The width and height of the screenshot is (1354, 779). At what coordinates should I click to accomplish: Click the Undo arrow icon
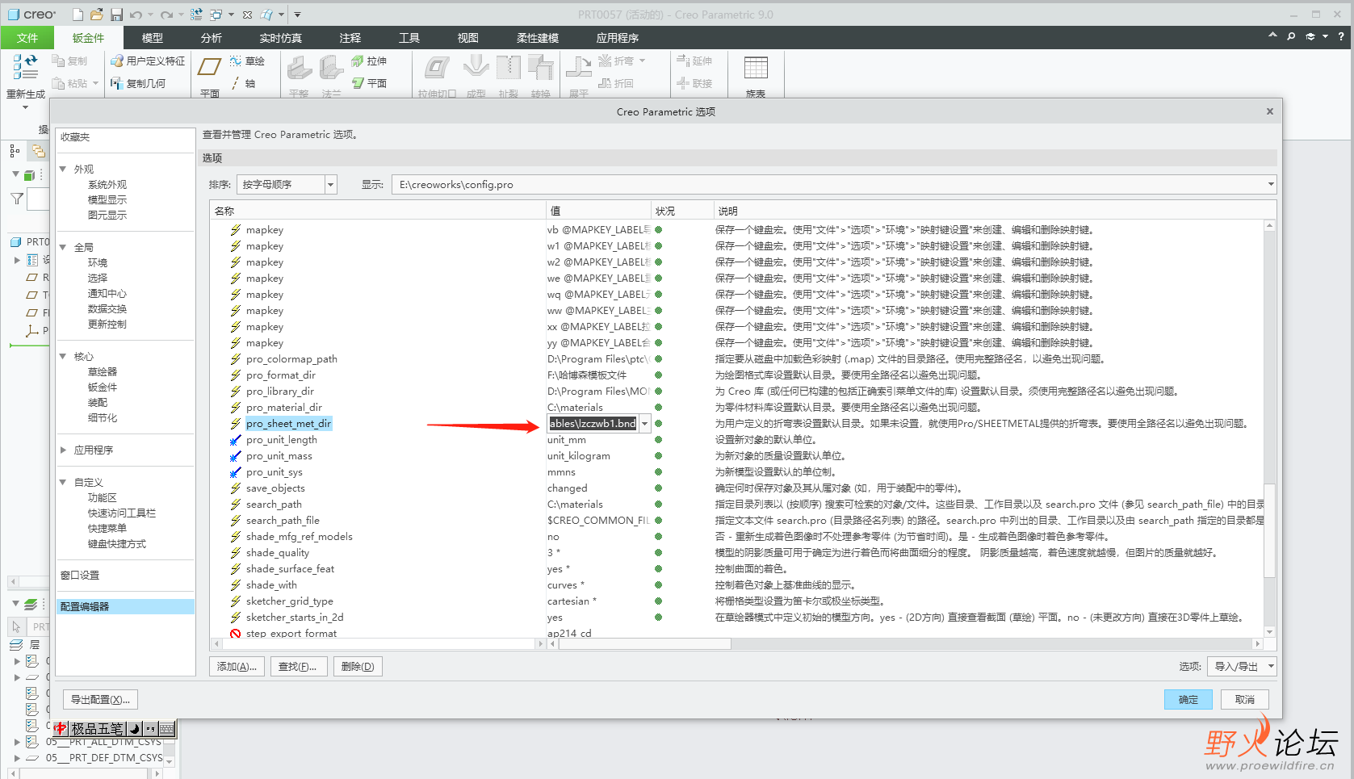click(x=136, y=15)
